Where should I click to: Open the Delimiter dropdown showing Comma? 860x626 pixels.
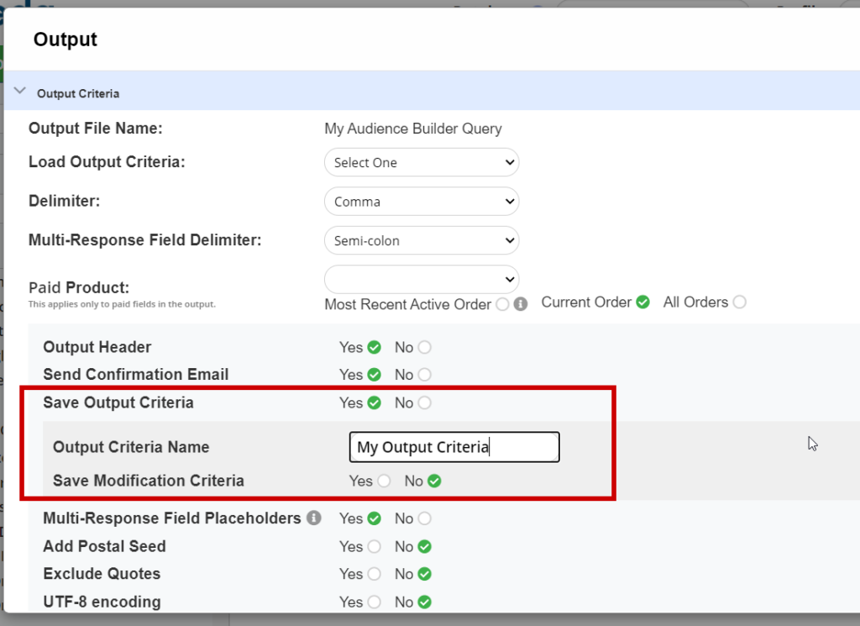point(421,202)
